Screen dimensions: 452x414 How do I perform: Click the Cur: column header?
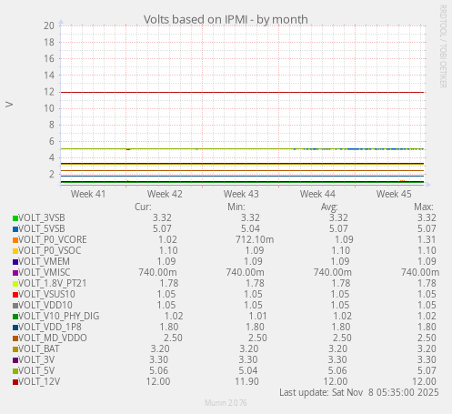(143, 207)
